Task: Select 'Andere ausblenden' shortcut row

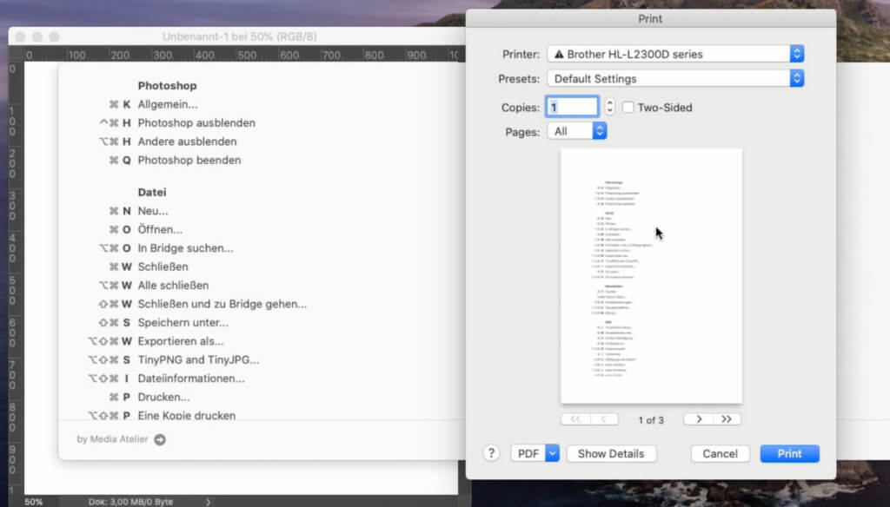Action: [168, 142]
